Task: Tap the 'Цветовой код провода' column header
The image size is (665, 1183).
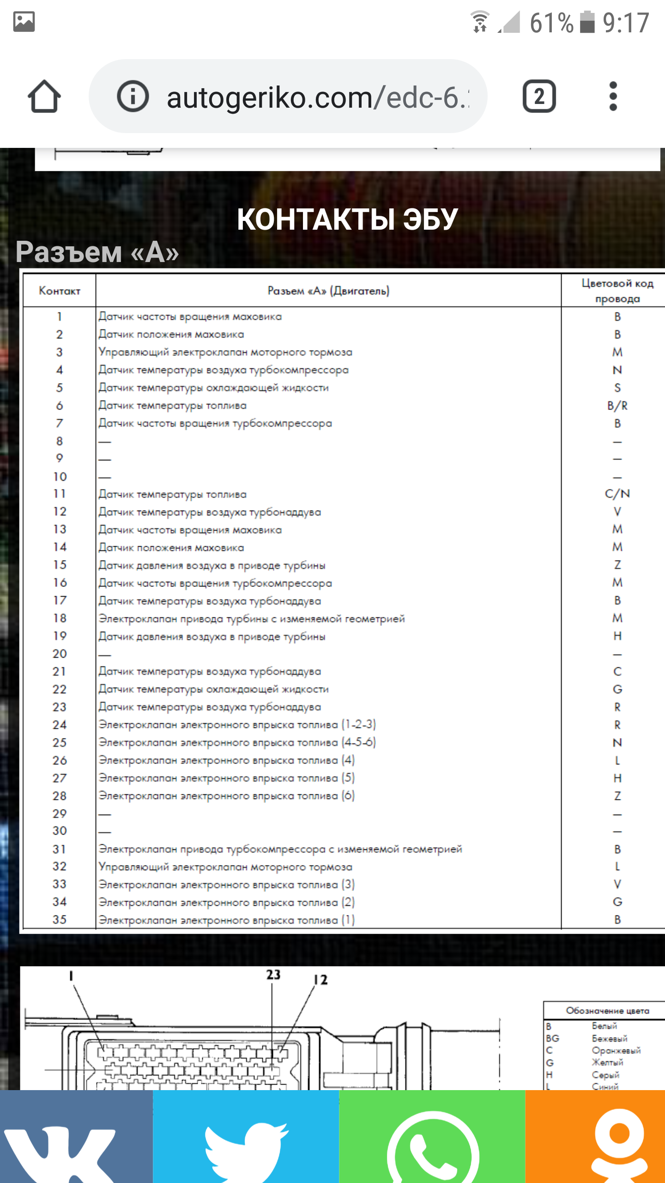Action: tap(617, 291)
